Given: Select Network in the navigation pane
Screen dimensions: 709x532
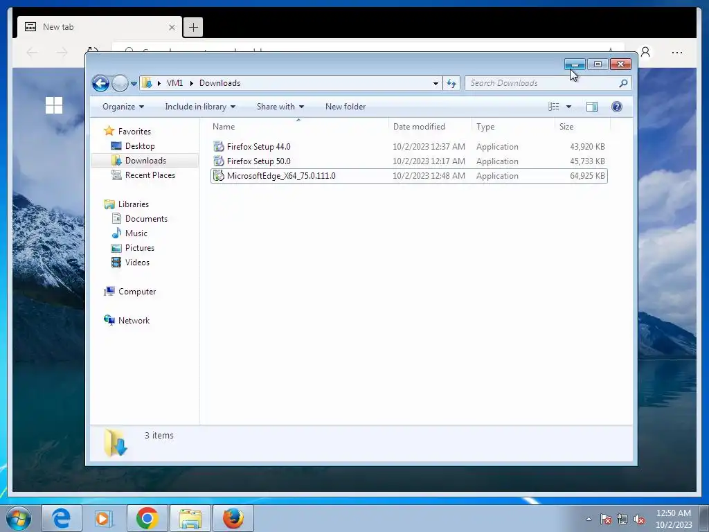Looking at the screenshot, I should (134, 321).
